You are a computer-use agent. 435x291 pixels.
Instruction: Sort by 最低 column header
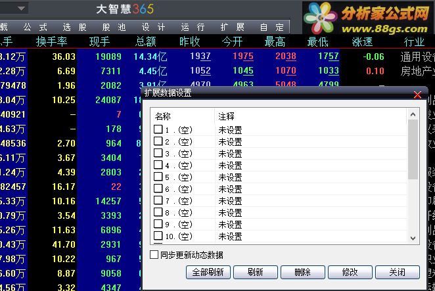tap(317, 41)
